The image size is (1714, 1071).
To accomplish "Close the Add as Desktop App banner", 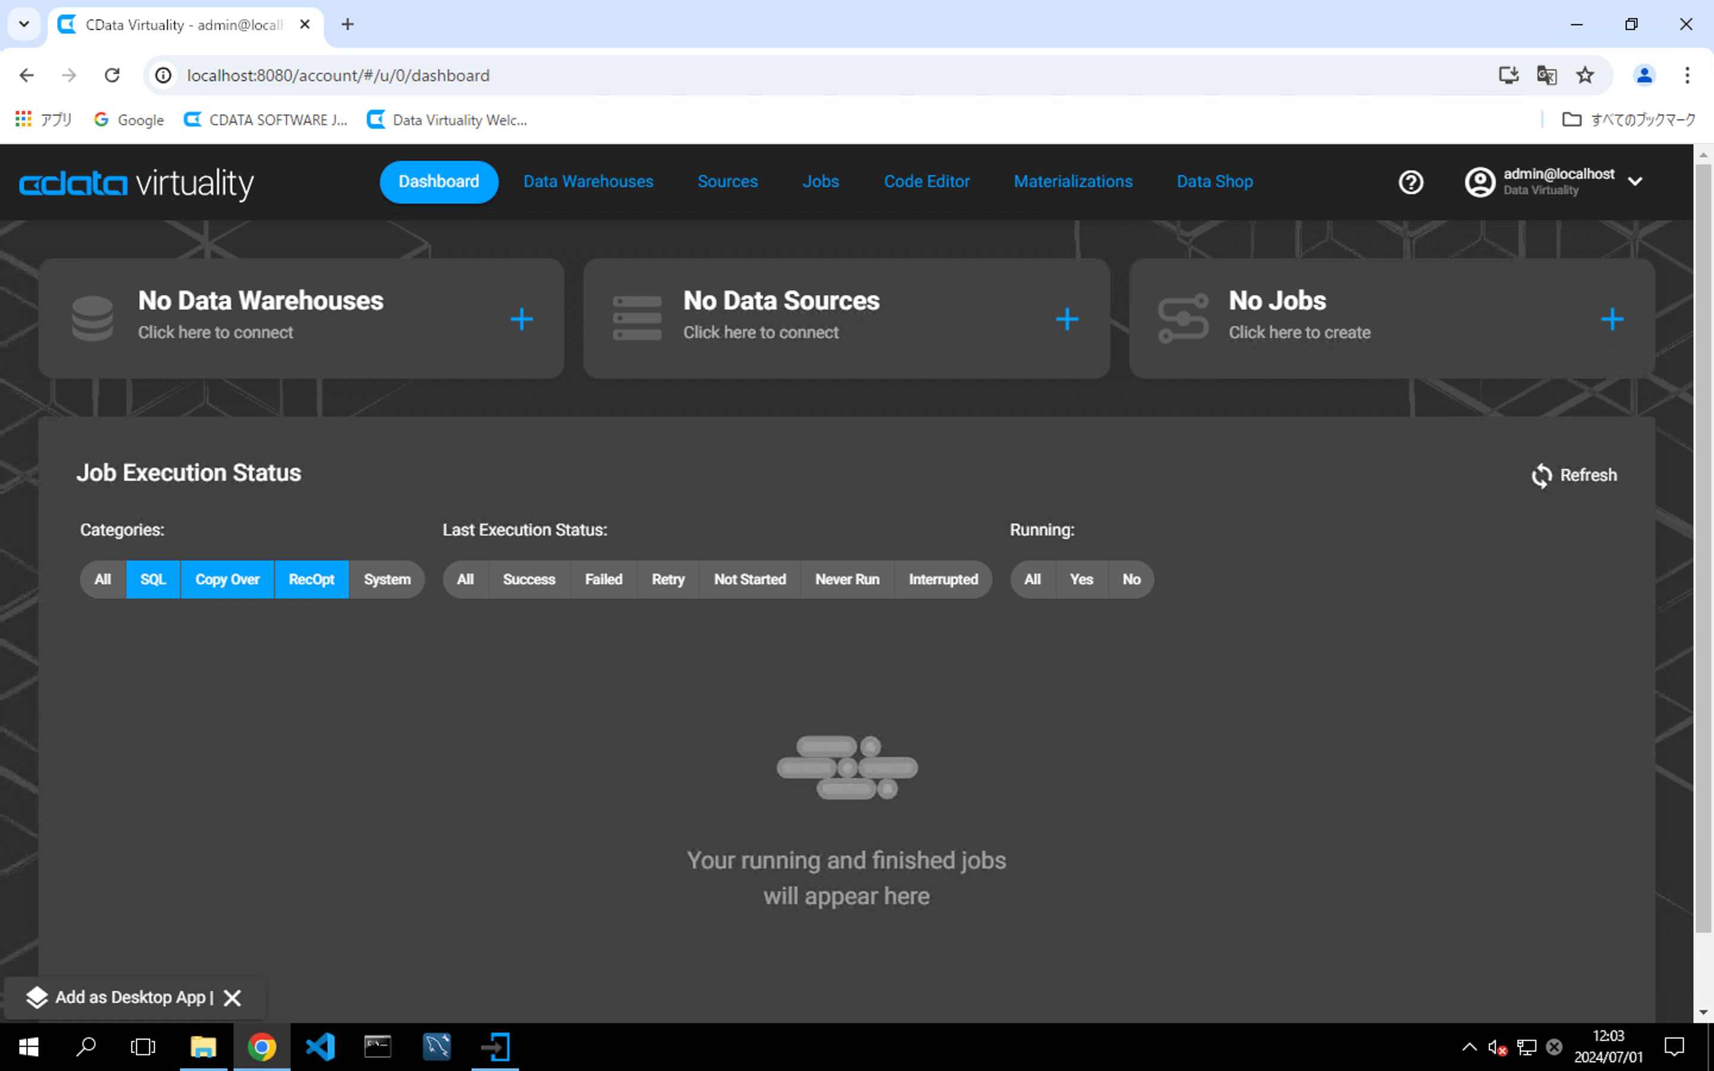I will tap(232, 997).
